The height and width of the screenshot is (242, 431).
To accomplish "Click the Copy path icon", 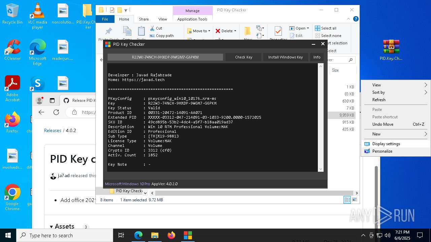I will 152,36.
